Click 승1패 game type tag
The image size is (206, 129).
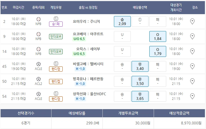coord(56,24)
